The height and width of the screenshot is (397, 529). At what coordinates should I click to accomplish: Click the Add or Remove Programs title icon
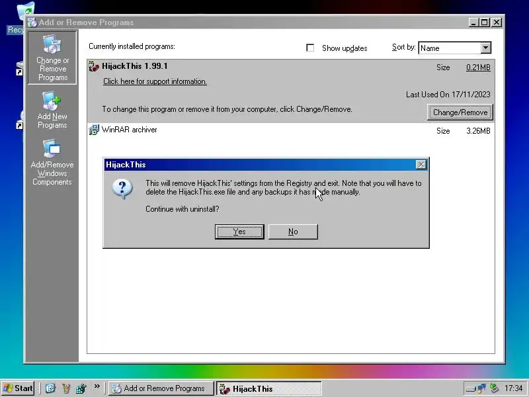pyautogui.click(x=32, y=22)
